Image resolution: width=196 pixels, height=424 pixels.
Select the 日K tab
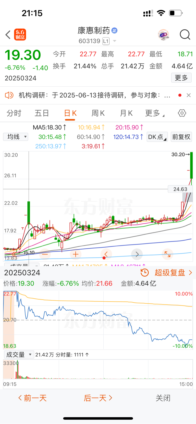tap(70, 113)
